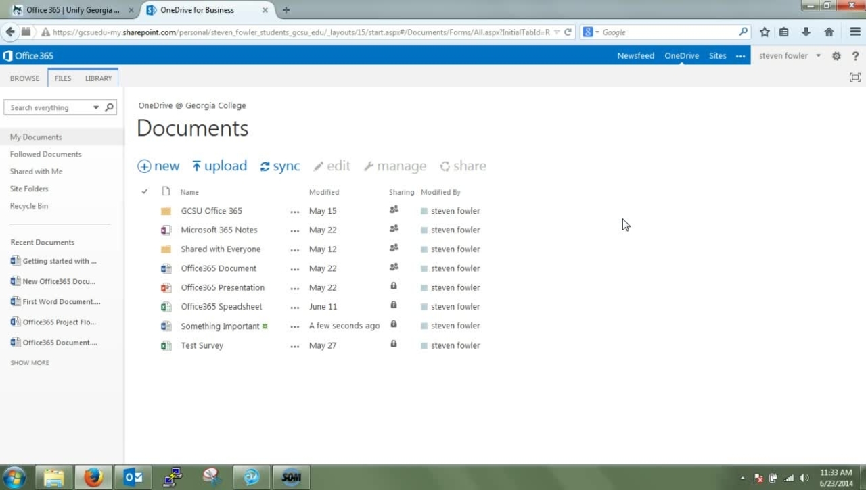The image size is (866, 490).
Task: Reload the page with the refresh icon
Action: 568,32
